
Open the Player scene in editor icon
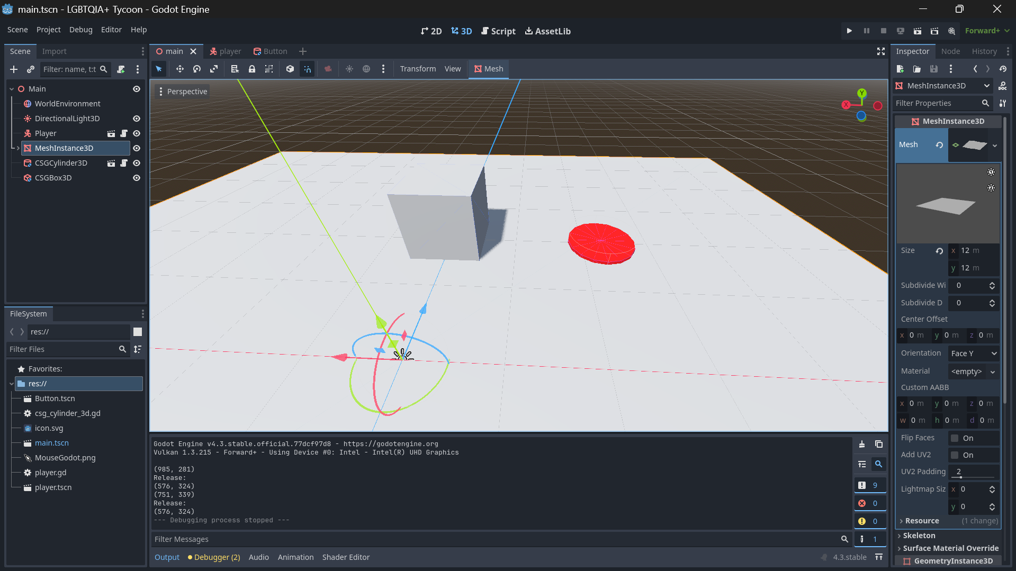coord(111,133)
